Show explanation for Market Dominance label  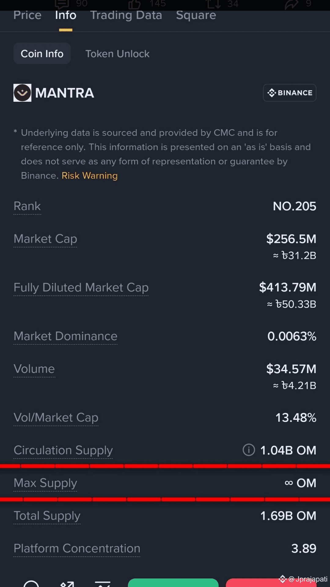(65, 336)
